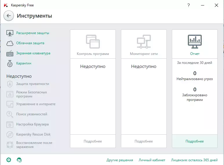224x165 pixels.
Task: Click the quarantine flask icon
Action: (x=10, y=64)
